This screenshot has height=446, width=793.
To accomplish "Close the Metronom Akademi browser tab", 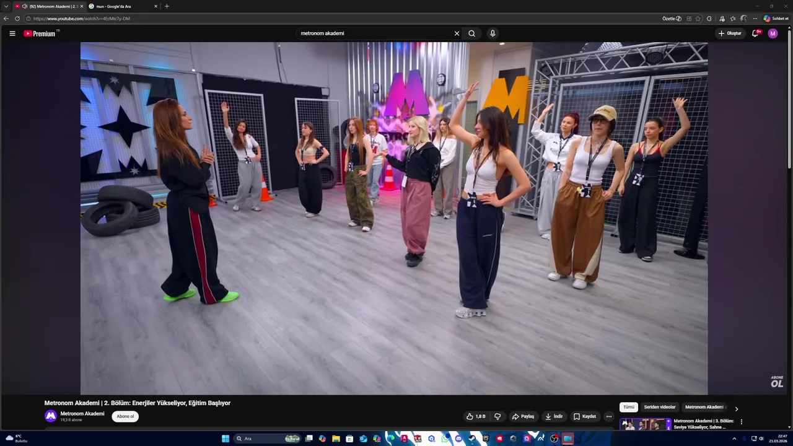I will [81, 6].
